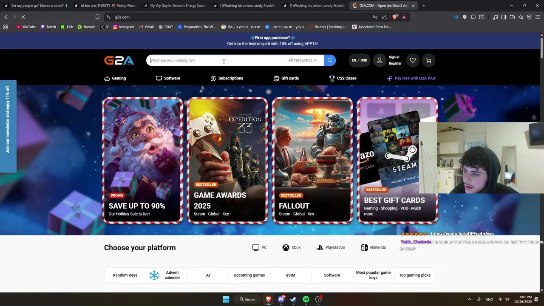This screenshot has width=544, height=306.
Task: Click the G2A logo
Action: 119,60
